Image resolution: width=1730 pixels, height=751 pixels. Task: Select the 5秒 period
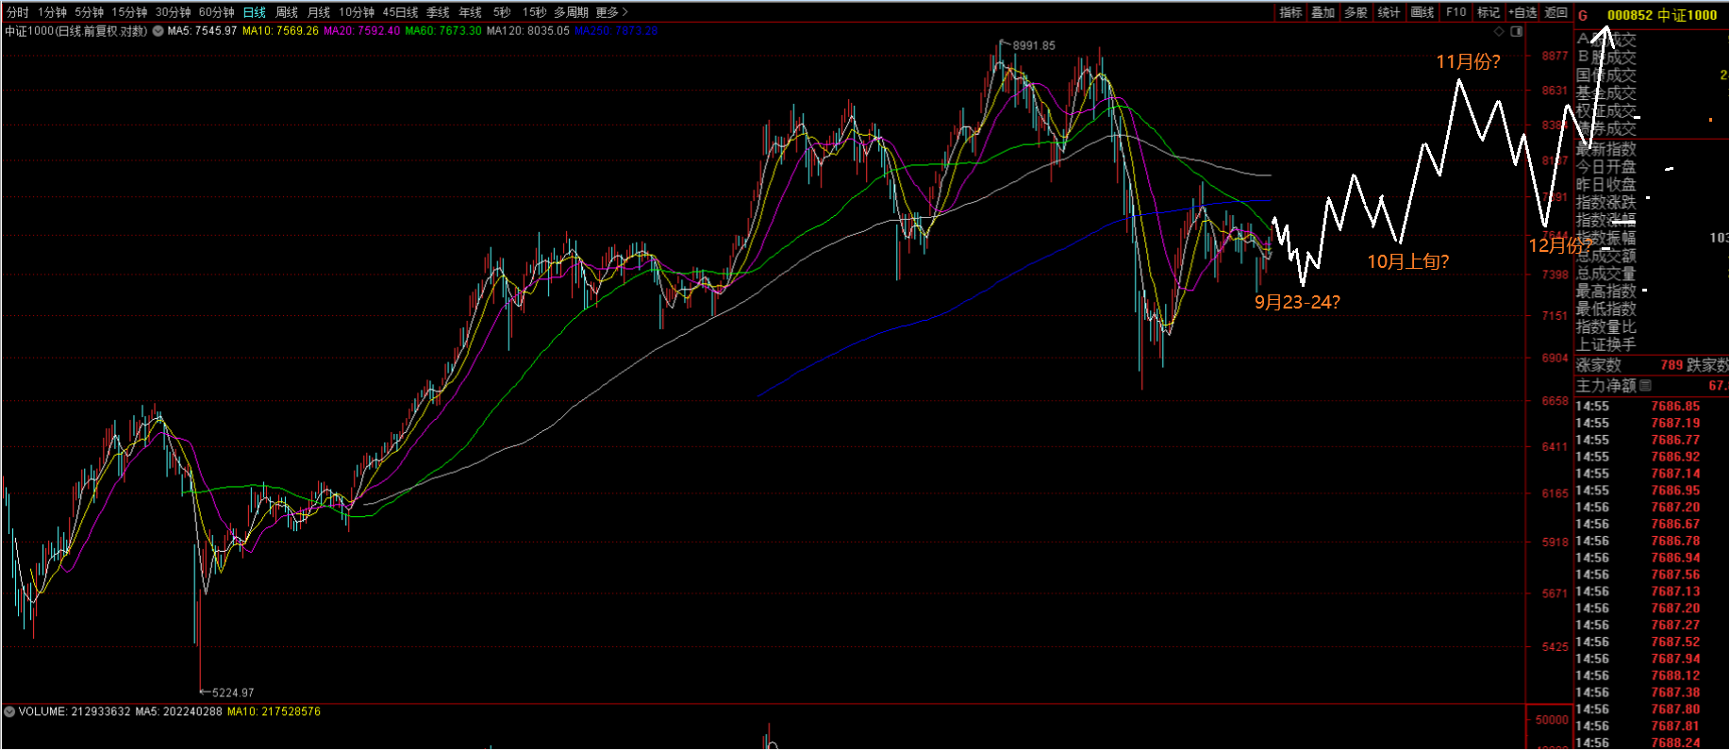click(x=502, y=12)
